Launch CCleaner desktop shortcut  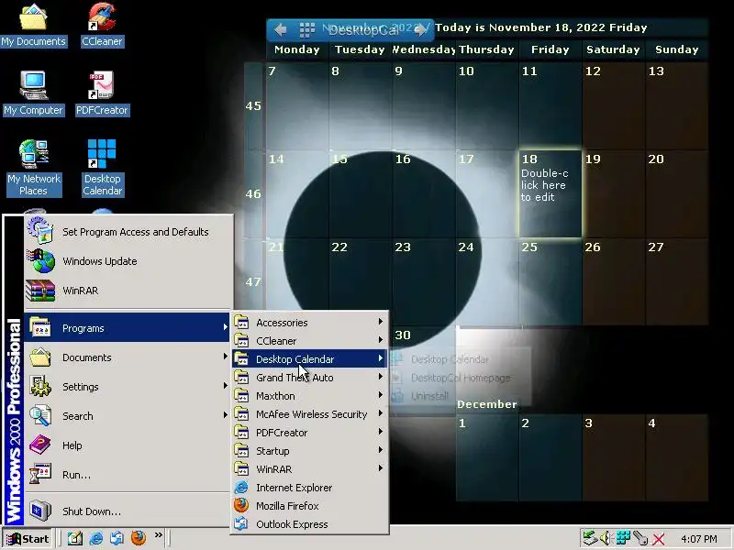[102, 25]
